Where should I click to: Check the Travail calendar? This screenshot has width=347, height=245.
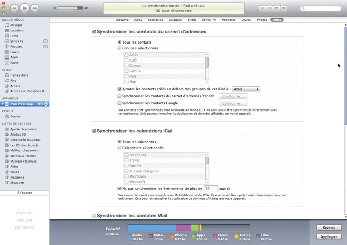coord(126,160)
